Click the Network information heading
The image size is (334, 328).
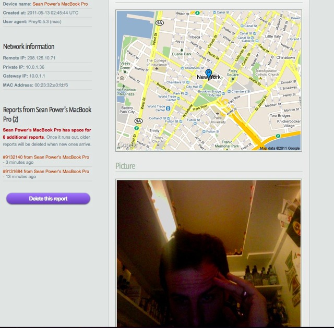click(29, 46)
